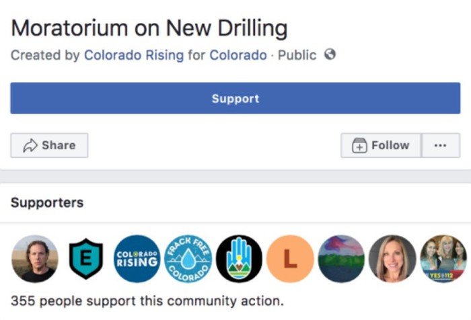Viewport: 471px width, 320px height.
Task: View the first supporter's profile photo
Action: pyautogui.click(x=35, y=259)
